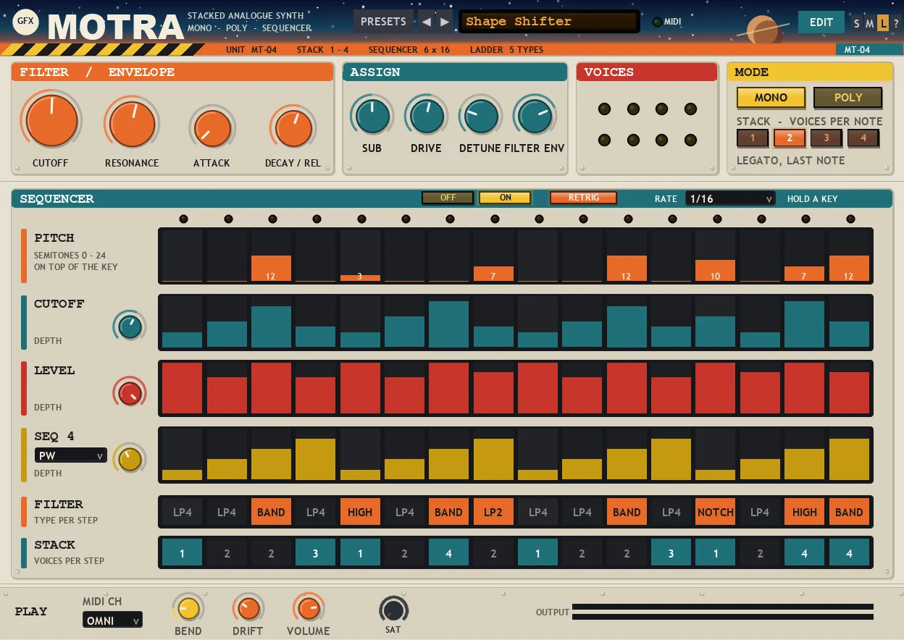Select MONO mode
This screenshot has height=640, width=904.
(x=771, y=98)
